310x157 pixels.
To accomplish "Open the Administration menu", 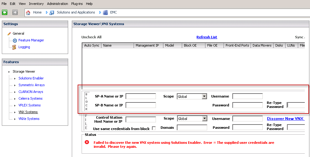I will 57,4.
